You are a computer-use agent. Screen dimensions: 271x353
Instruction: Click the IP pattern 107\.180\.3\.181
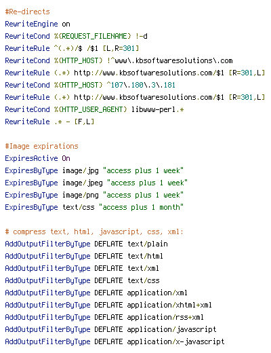(141, 85)
